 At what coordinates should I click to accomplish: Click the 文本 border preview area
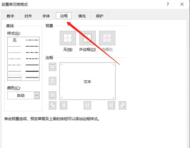click(87, 81)
